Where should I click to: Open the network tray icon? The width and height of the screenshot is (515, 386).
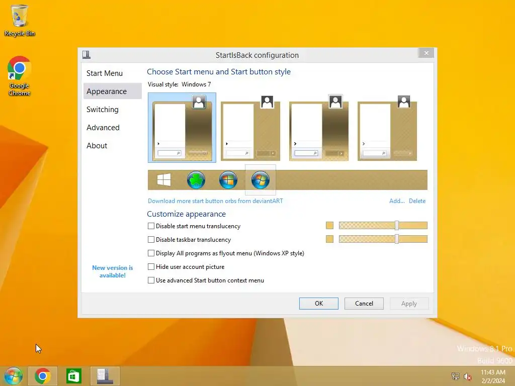click(x=455, y=376)
